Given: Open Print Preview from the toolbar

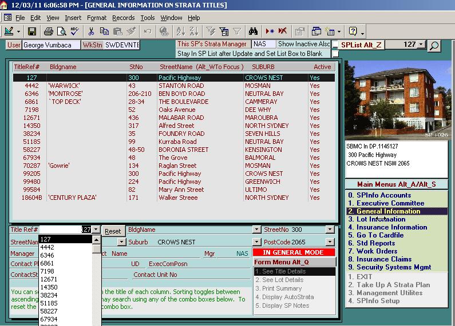Looking at the screenshot, I should [x=61, y=31].
